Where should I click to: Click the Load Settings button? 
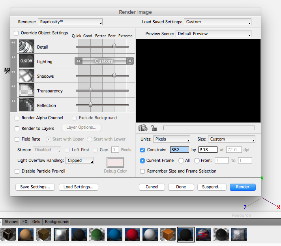78,187
